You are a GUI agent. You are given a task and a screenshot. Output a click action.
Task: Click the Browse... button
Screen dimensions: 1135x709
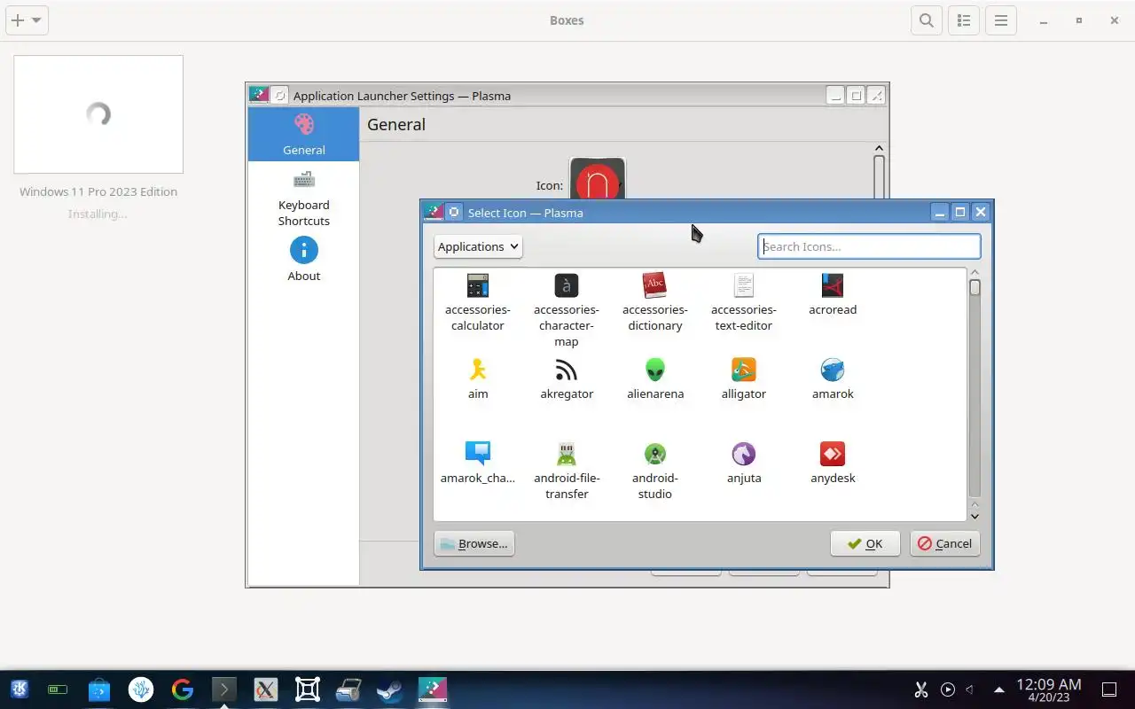coord(474,543)
